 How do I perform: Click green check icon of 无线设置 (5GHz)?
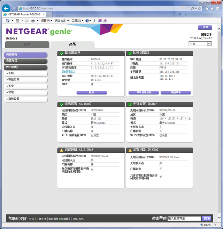tap(130, 104)
